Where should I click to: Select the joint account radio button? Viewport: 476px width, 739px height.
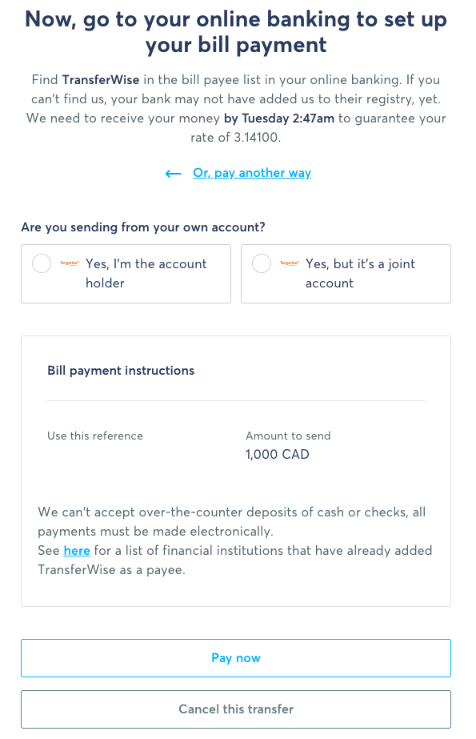[x=262, y=263]
